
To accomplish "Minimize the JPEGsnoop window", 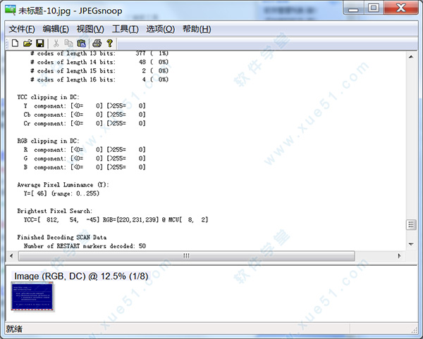I will 353,8.
